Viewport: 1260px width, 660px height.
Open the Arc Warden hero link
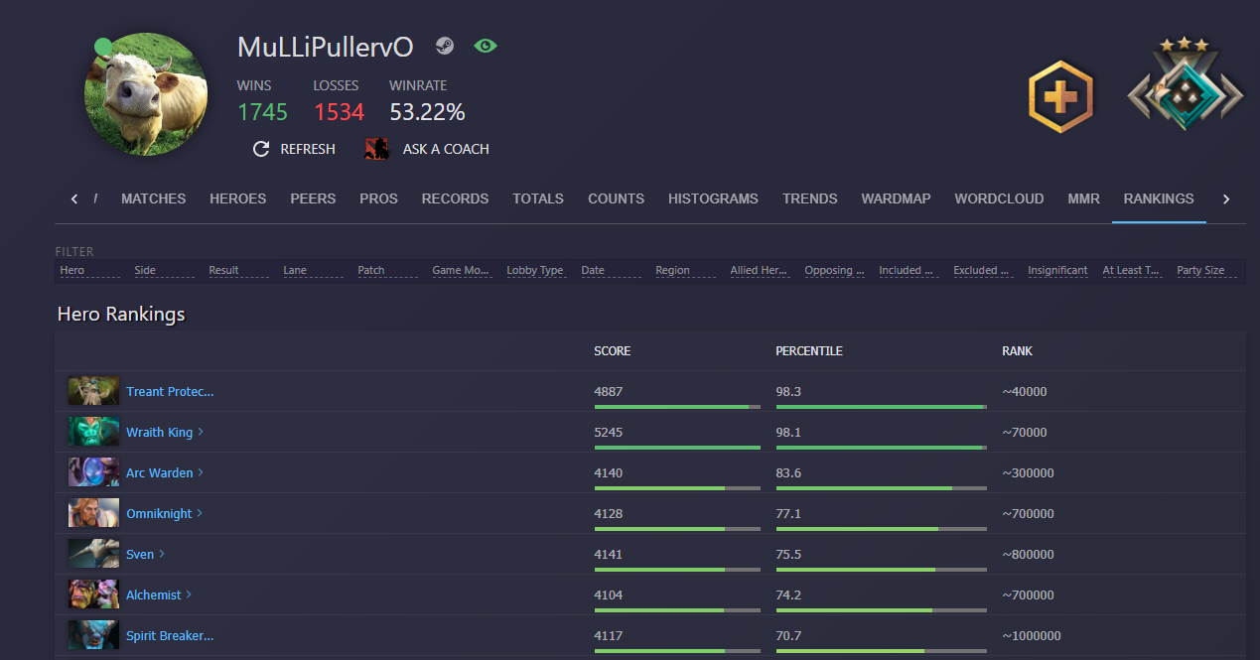pyautogui.click(x=160, y=473)
